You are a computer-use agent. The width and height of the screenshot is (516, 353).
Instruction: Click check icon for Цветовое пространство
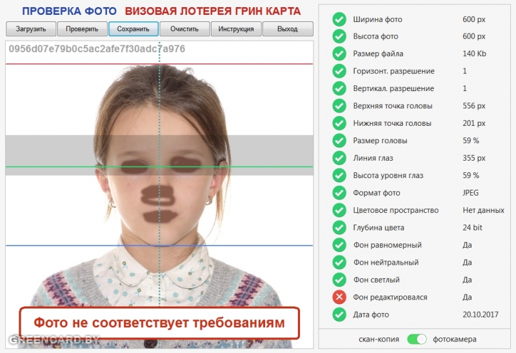339,210
